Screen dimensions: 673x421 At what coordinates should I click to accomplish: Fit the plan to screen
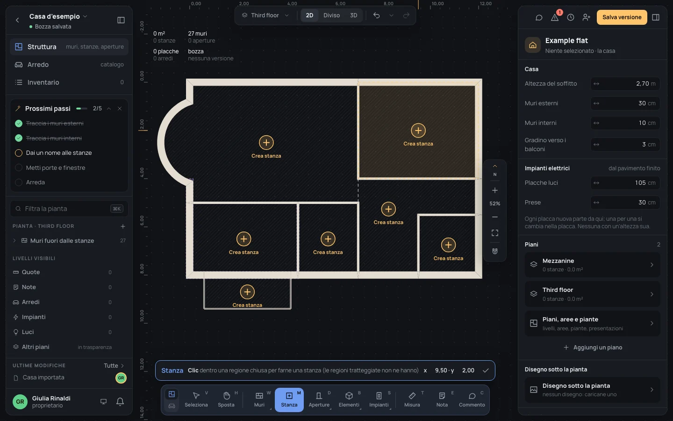click(x=495, y=233)
